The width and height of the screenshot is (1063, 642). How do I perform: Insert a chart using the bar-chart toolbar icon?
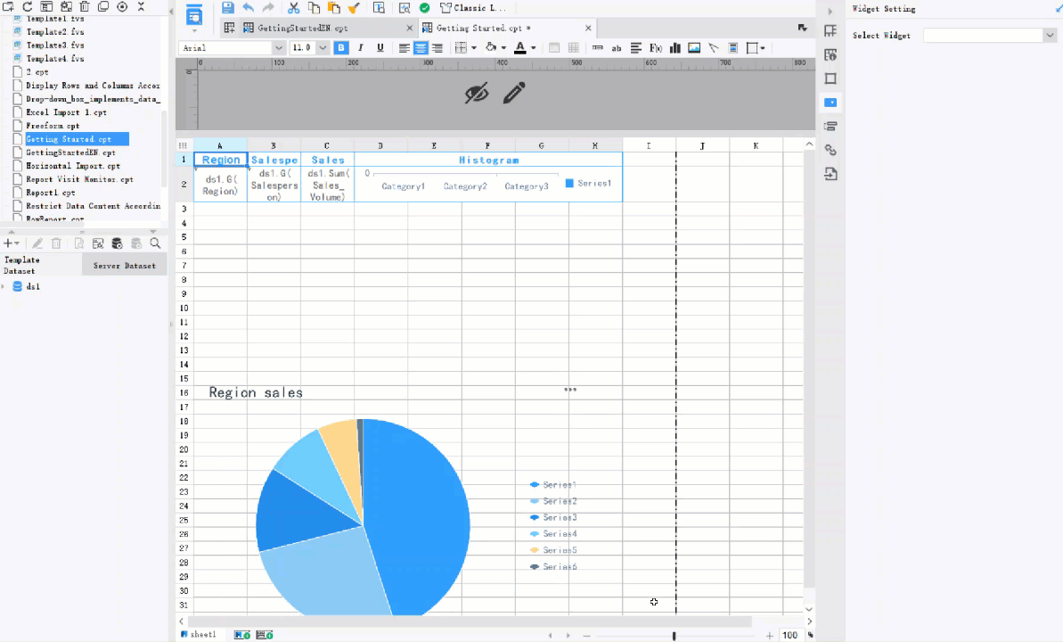coord(675,47)
